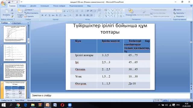Click the Copy icon in clipboard group
This screenshot has height=108, width=193.
tap(12, 13)
